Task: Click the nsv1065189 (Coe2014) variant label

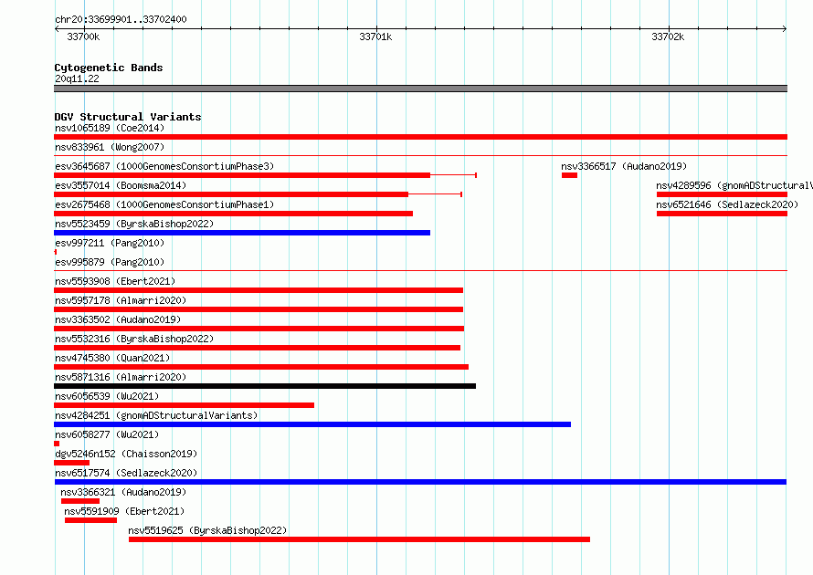Action: (110, 128)
